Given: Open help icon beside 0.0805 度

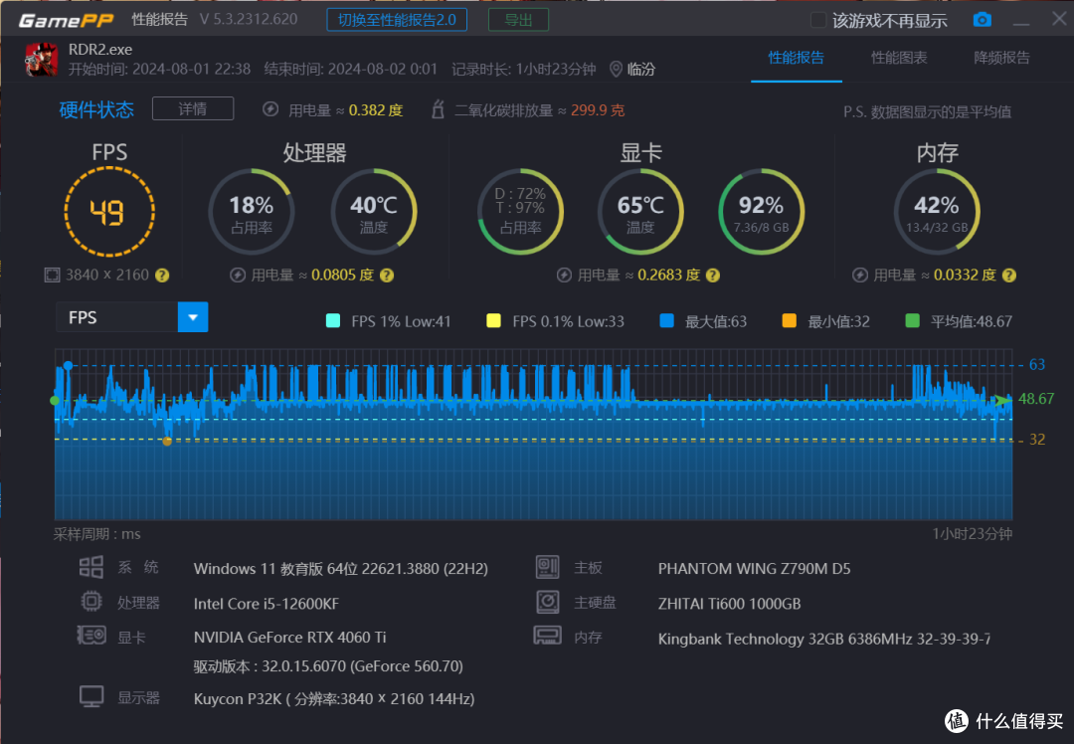Looking at the screenshot, I should coord(387,276).
